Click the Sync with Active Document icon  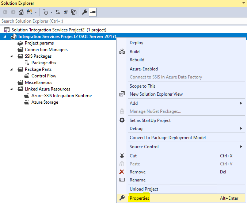pyautogui.click(x=58, y=12)
